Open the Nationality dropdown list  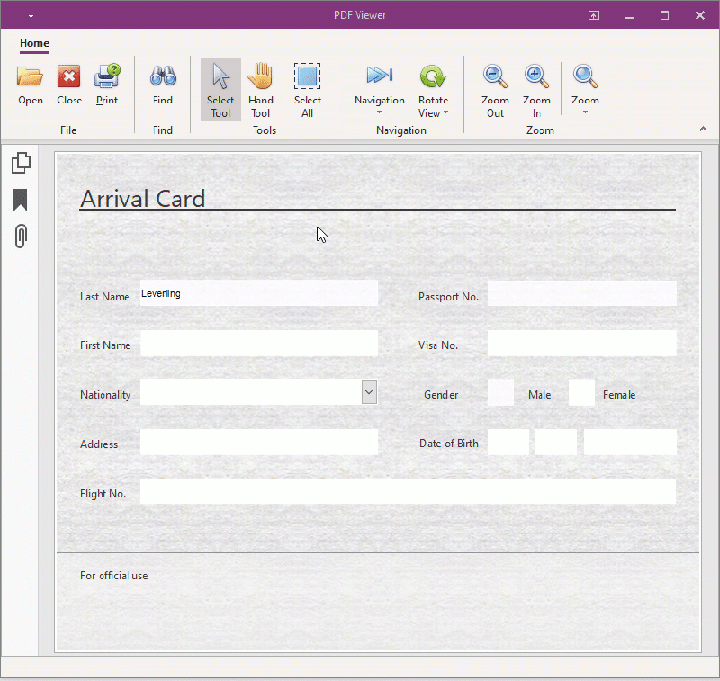[369, 391]
